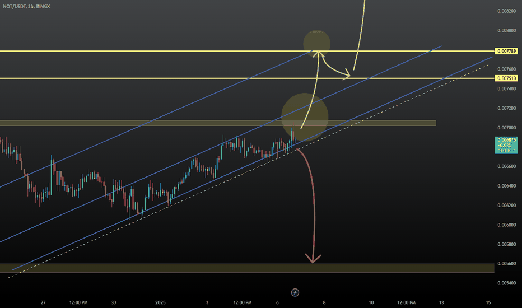Select the 0.007510 yellow price label

(x=506, y=78)
